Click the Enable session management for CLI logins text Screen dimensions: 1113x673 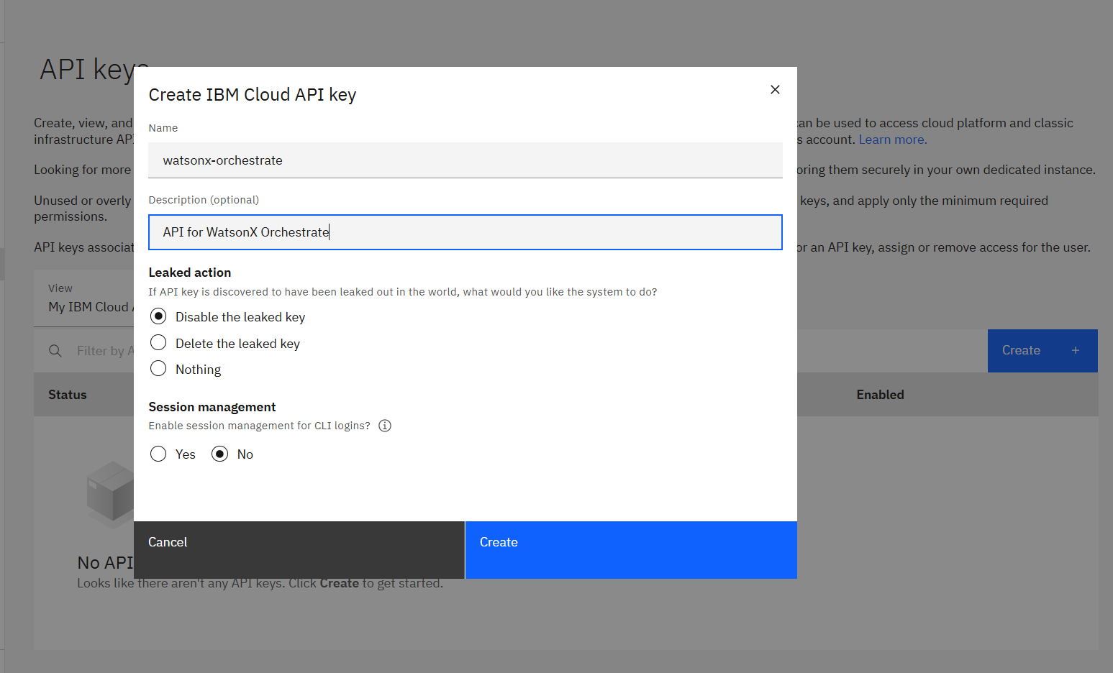260,426
